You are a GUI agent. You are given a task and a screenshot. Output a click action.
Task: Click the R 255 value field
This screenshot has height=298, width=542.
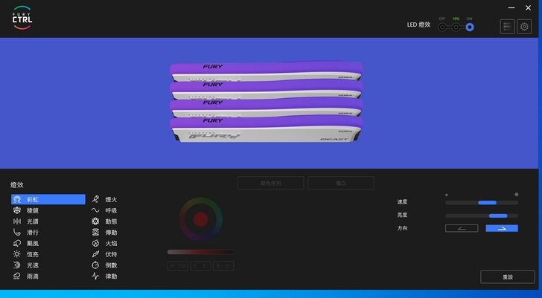coord(178,266)
